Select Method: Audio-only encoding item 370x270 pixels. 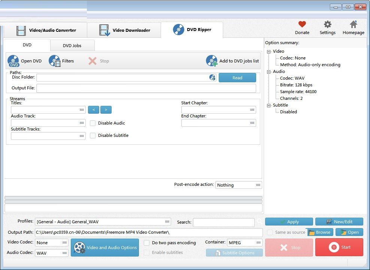(x=310, y=65)
